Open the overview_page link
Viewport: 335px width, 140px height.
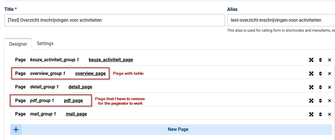click(x=90, y=73)
